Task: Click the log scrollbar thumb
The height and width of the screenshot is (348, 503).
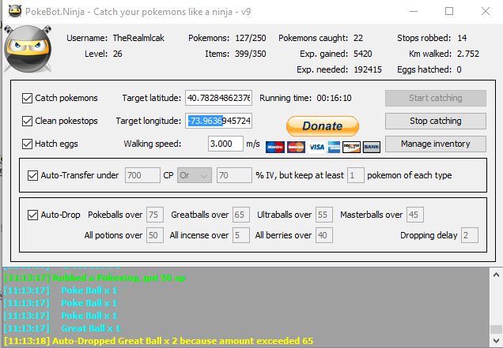Action: tap(496, 329)
